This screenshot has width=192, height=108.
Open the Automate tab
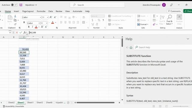tap(77, 11)
